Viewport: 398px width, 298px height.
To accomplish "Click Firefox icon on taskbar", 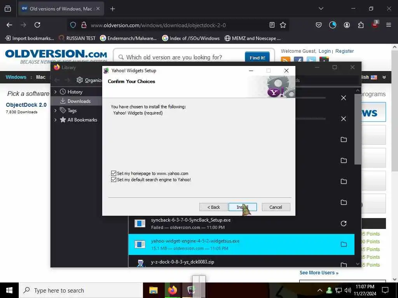I will pyautogui.click(x=172, y=290).
